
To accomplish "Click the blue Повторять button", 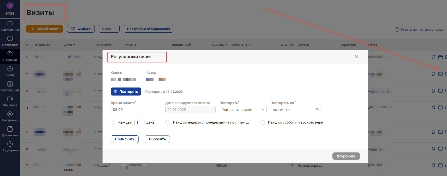I will click(126, 92).
